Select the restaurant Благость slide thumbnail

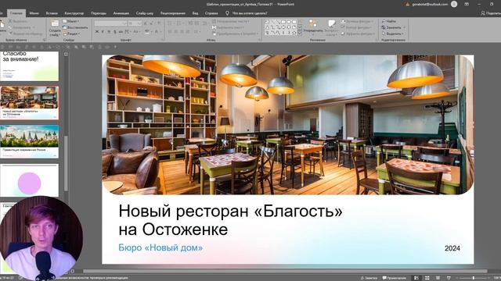[30, 102]
